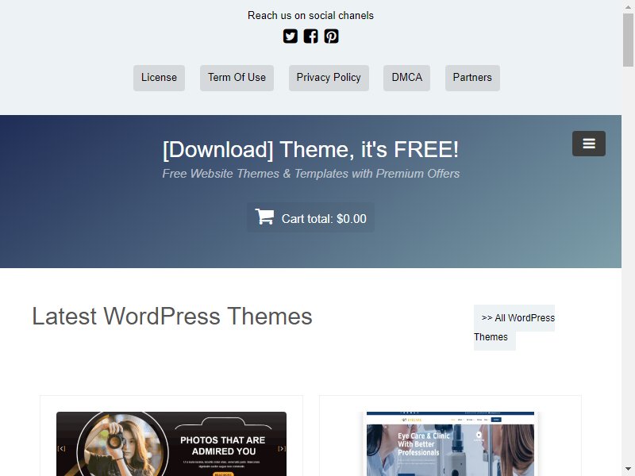Viewport: 635px width, 476px height.
Task: Click the Free Website Themes & Templates tagline
Action: (x=310, y=174)
